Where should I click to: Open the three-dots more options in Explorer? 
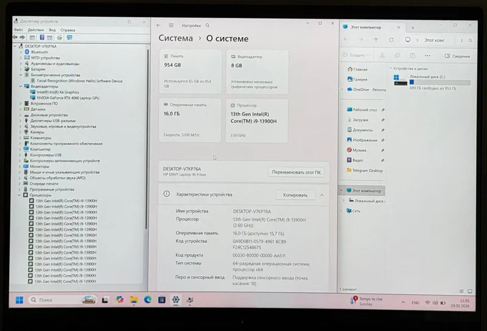(428, 56)
